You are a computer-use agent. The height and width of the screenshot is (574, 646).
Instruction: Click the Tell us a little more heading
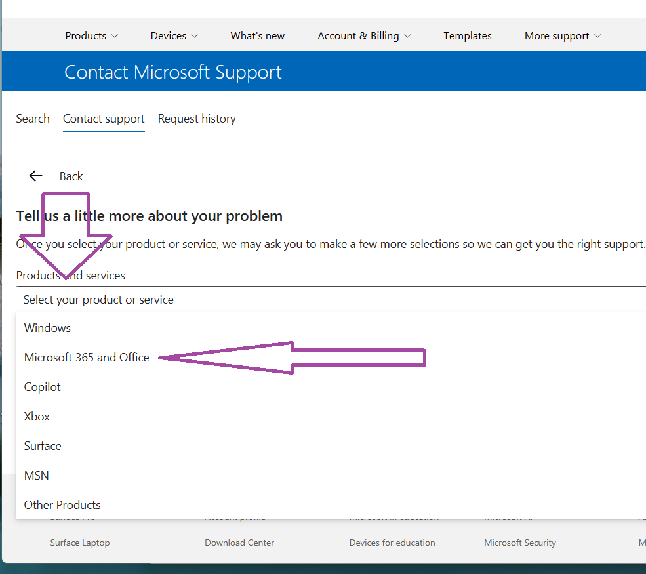pyautogui.click(x=149, y=216)
